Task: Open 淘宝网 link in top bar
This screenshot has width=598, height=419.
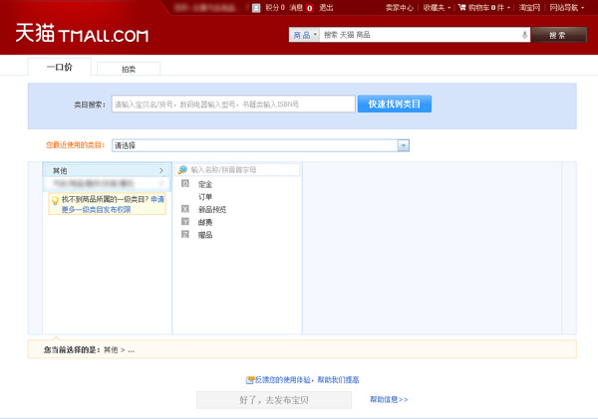Action: coord(529,8)
